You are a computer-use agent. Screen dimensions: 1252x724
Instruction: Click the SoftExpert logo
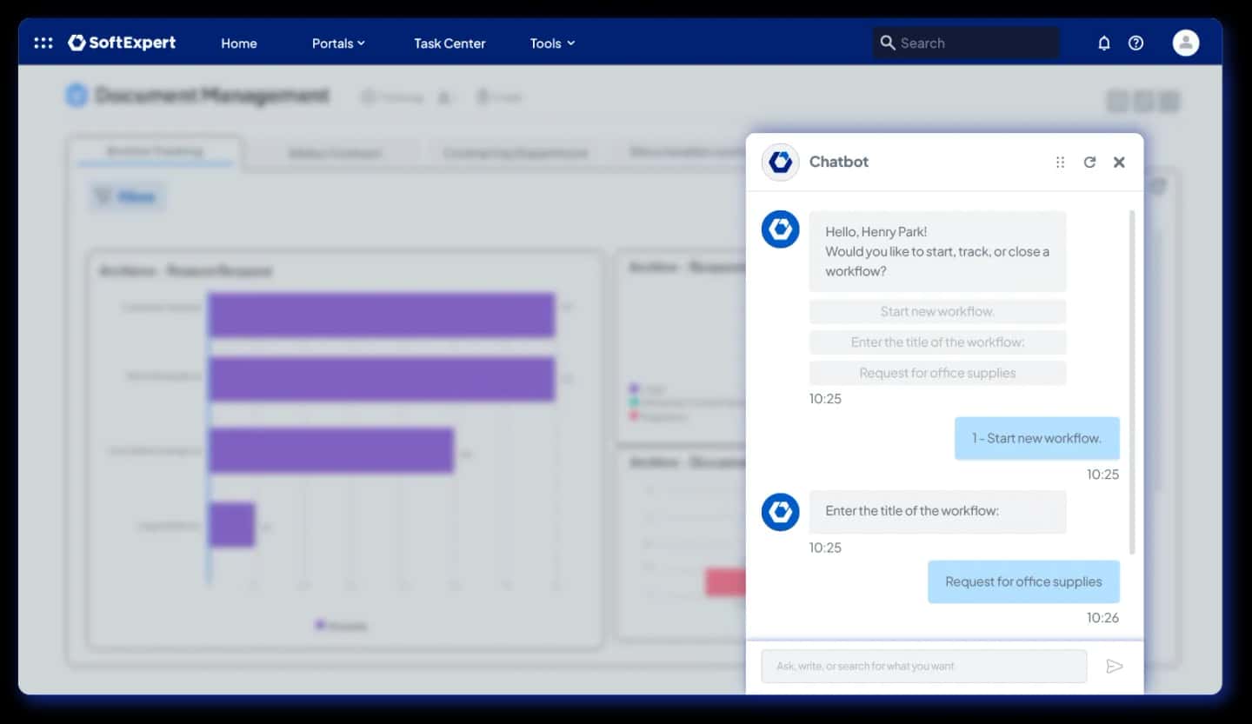pyautogui.click(x=122, y=43)
